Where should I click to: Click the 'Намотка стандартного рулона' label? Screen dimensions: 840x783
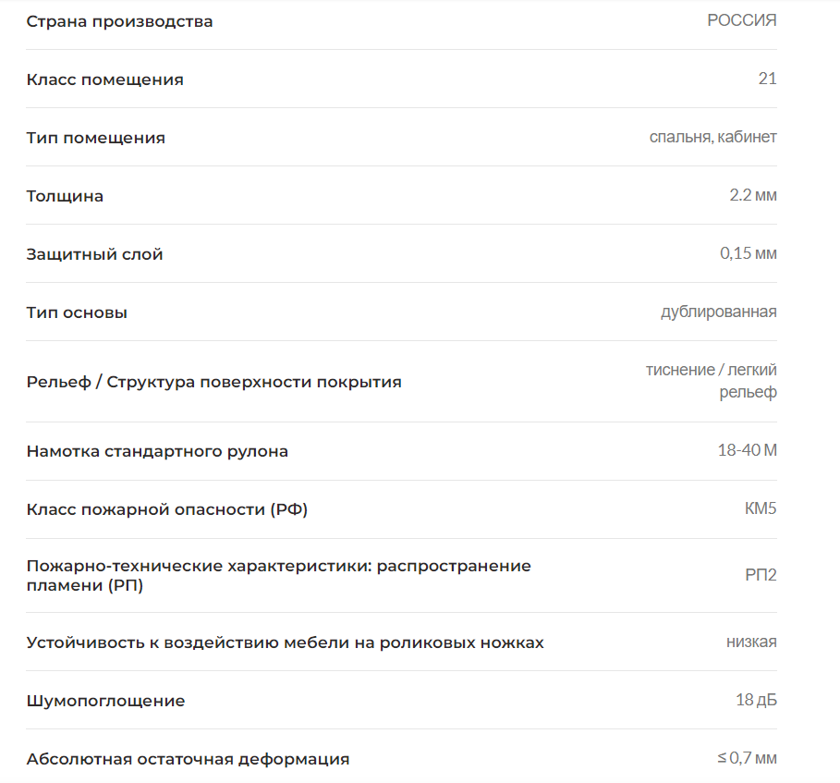(x=157, y=451)
